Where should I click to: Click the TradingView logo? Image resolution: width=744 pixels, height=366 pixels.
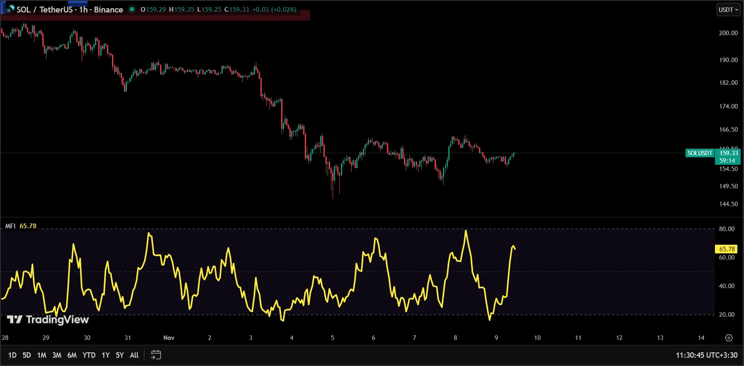coord(48,320)
